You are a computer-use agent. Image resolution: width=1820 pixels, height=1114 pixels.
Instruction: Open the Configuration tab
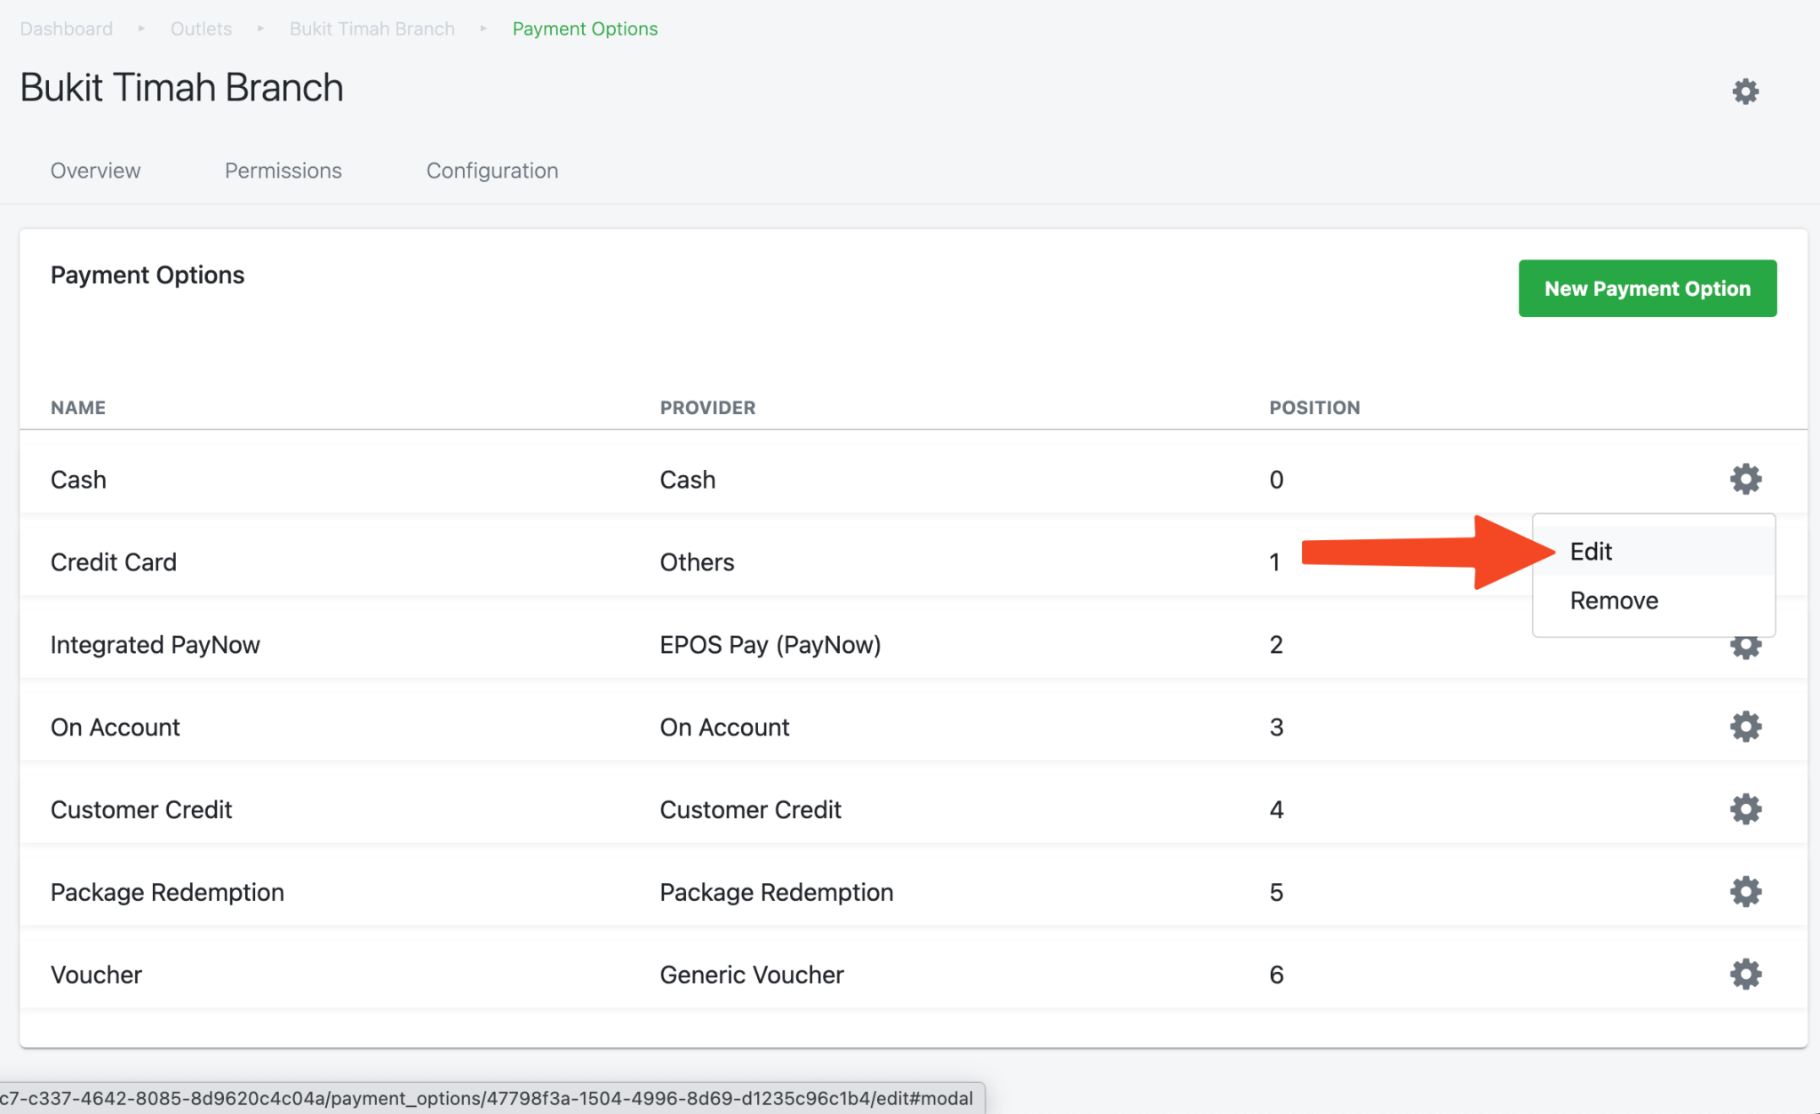pos(492,171)
